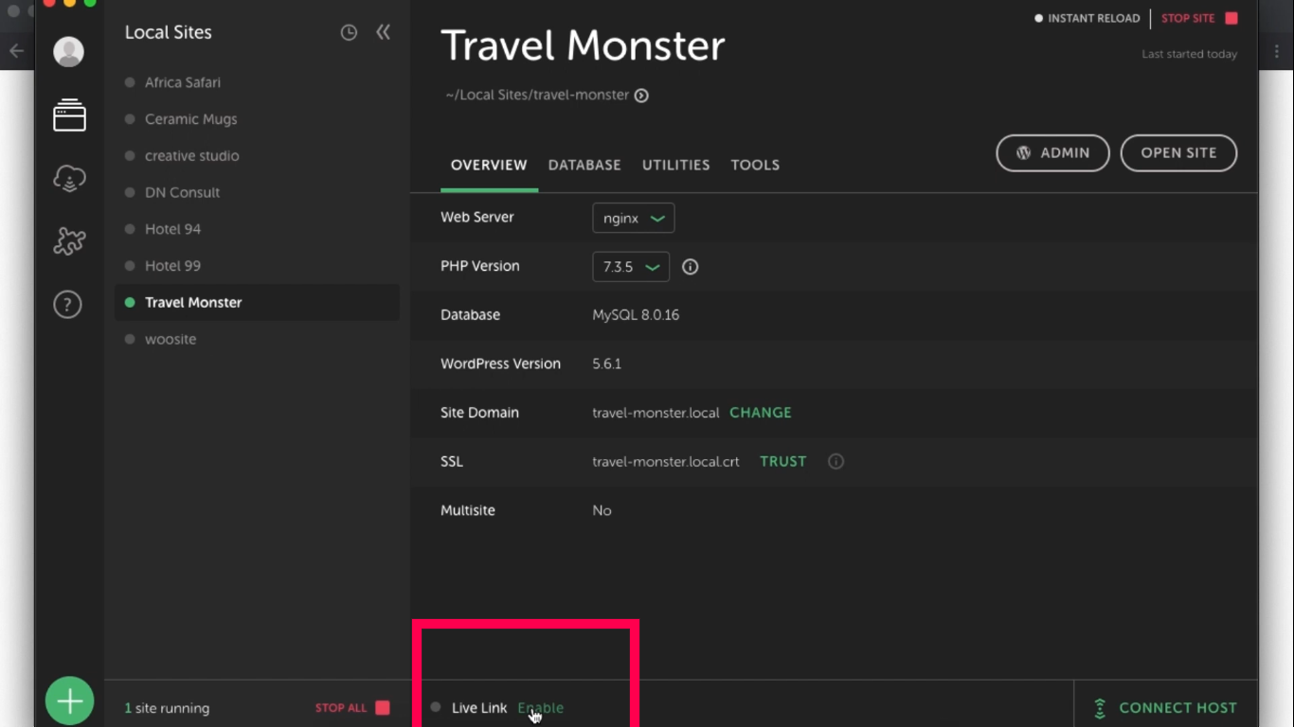
Task: Click the Stop All label
Action: point(341,708)
